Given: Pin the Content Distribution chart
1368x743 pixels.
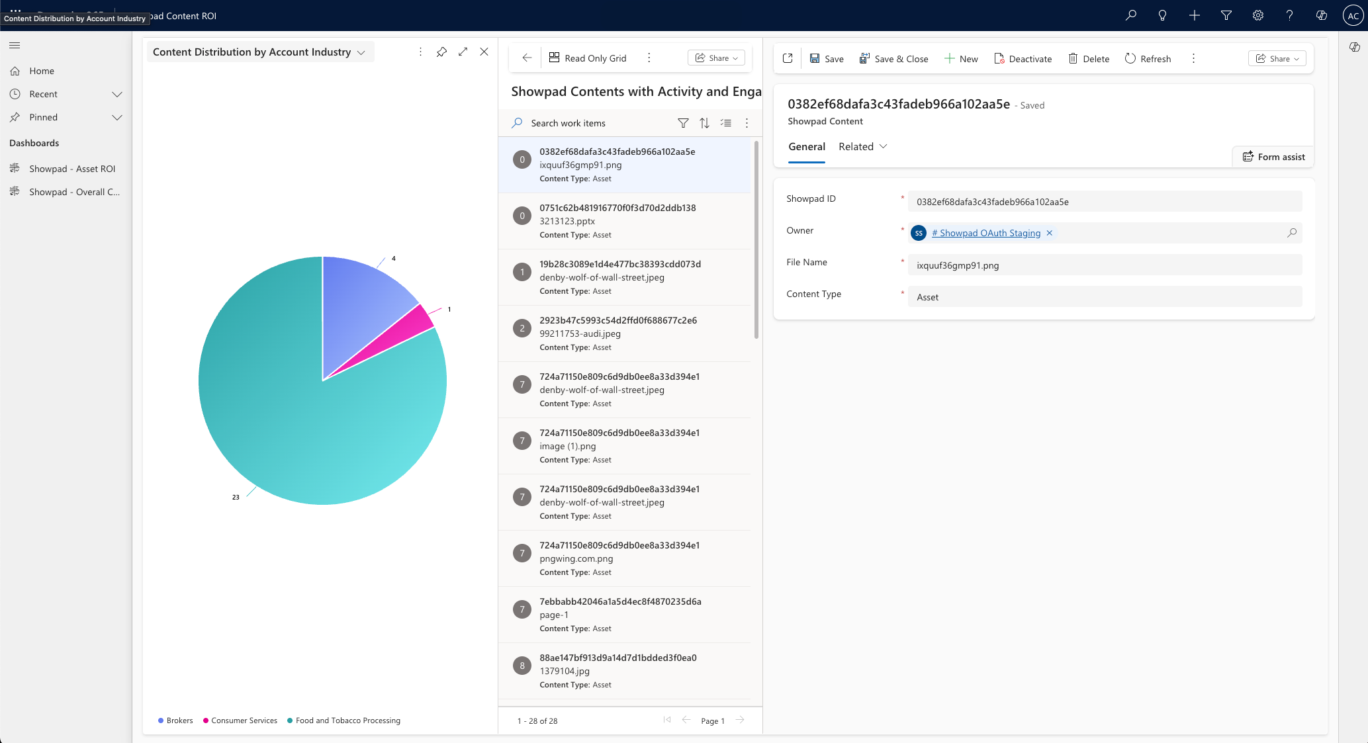Looking at the screenshot, I should [x=441, y=51].
